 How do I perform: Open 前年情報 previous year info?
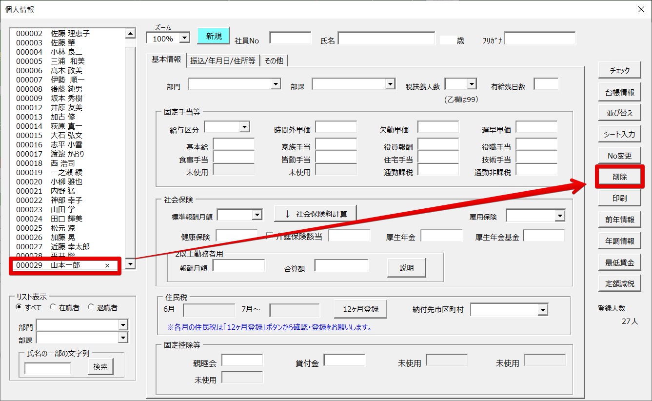620,220
